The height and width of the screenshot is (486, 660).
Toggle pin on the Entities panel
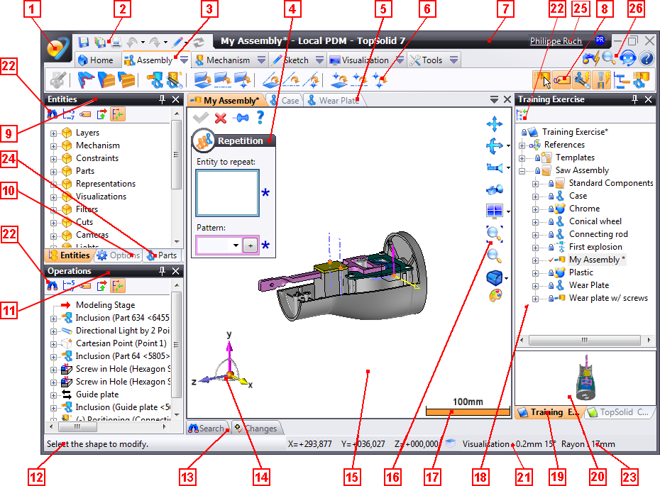pyautogui.click(x=163, y=99)
